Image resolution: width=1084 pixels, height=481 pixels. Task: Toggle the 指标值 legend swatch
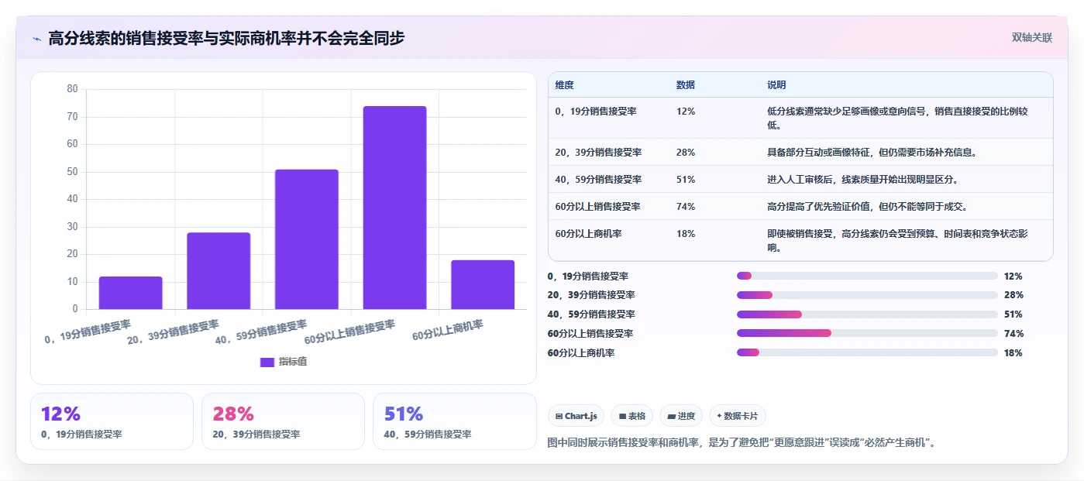click(x=267, y=362)
